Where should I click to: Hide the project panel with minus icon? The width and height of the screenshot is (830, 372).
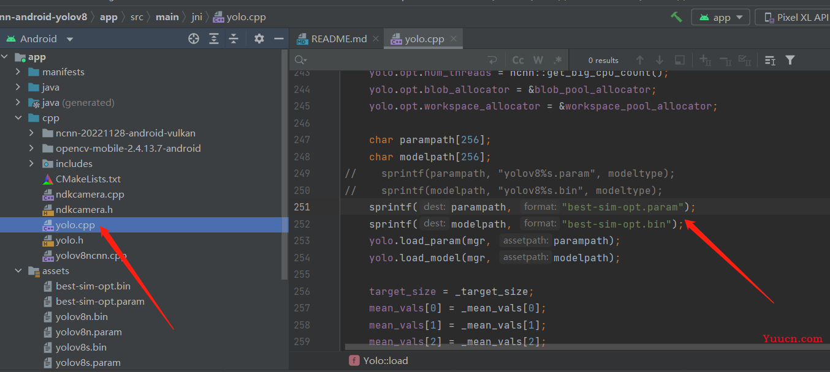(x=279, y=39)
